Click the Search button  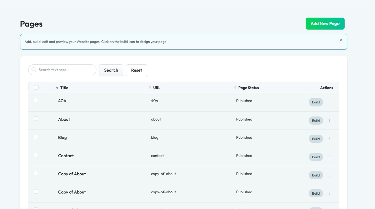tap(111, 70)
